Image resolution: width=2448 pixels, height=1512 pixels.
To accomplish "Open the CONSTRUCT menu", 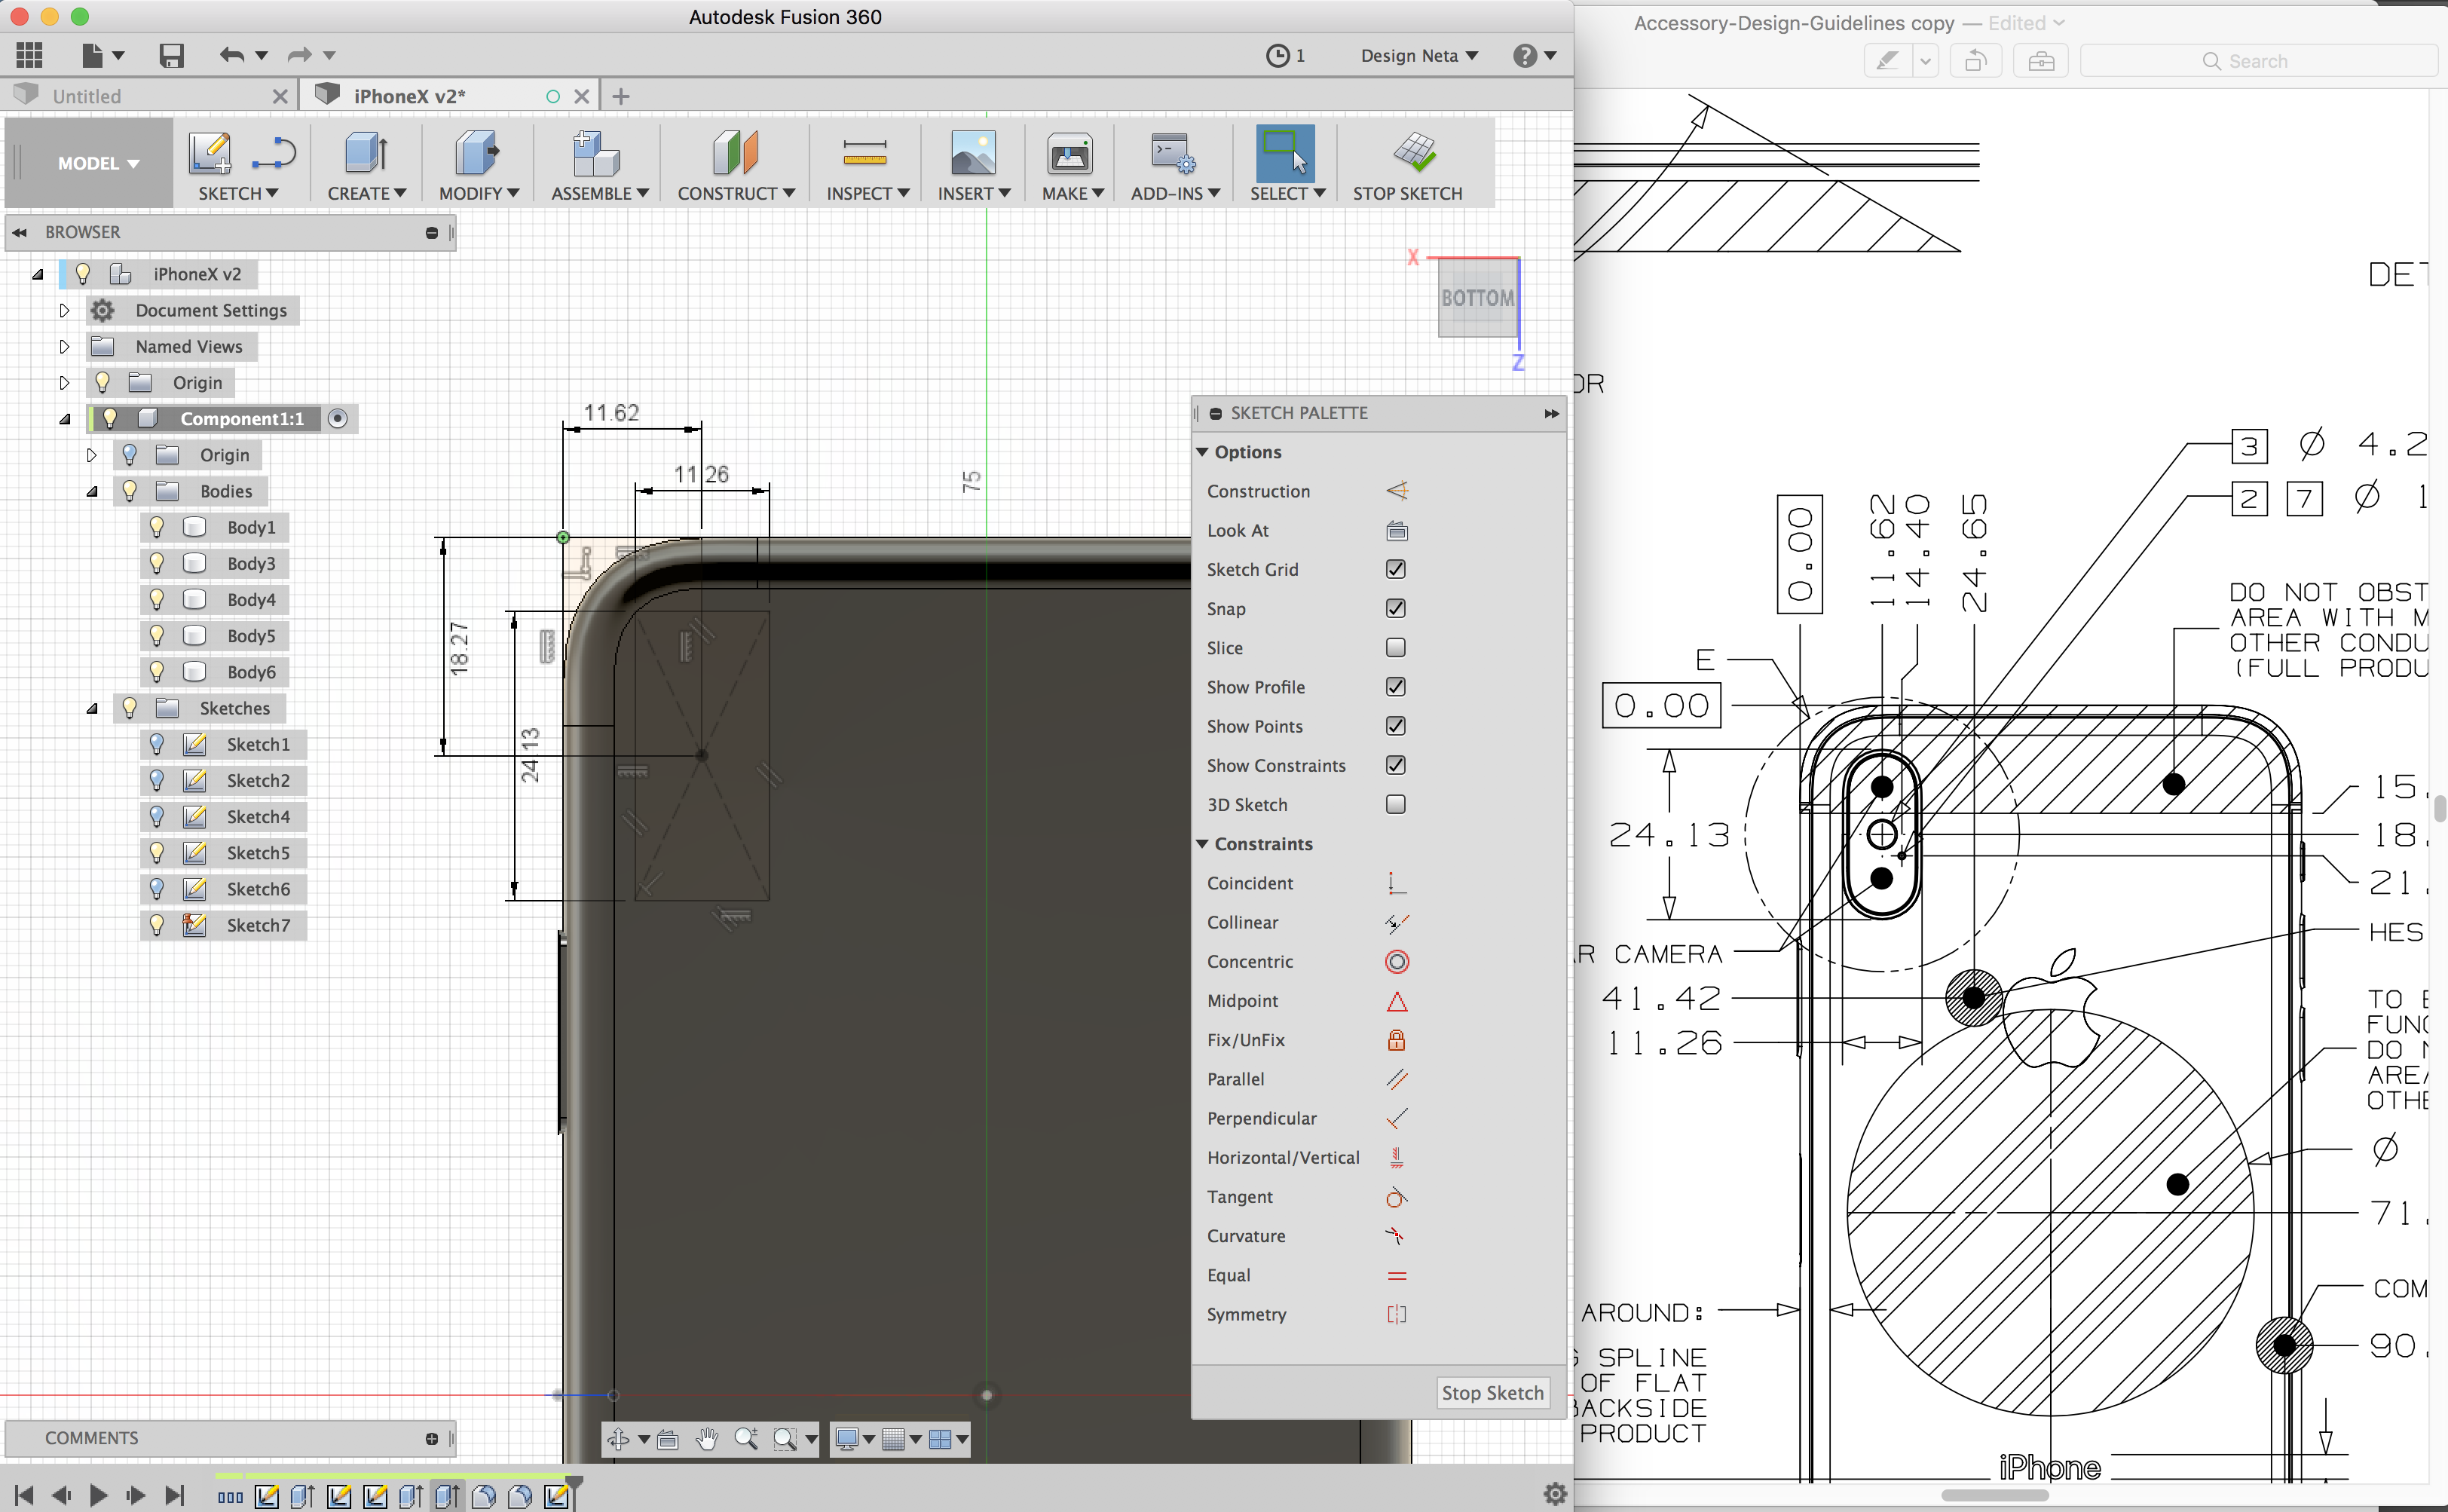I will click(735, 193).
